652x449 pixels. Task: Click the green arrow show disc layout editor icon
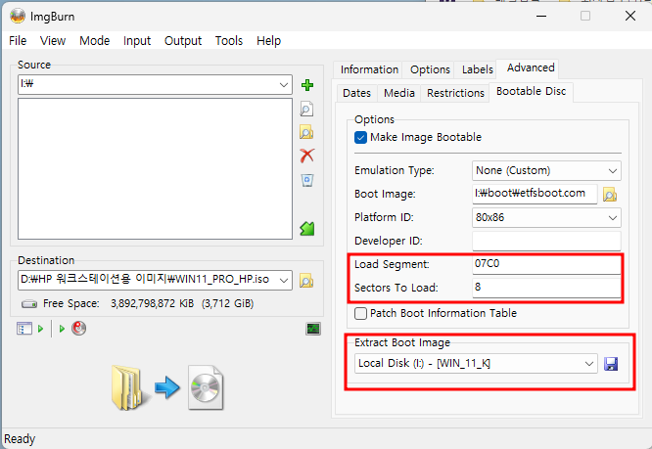point(307,229)
